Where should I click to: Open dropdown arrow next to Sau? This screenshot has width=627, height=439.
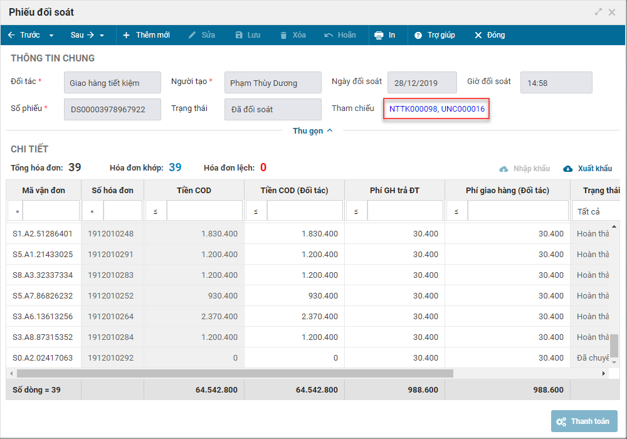pyautogui.click(x=102, y=36)
